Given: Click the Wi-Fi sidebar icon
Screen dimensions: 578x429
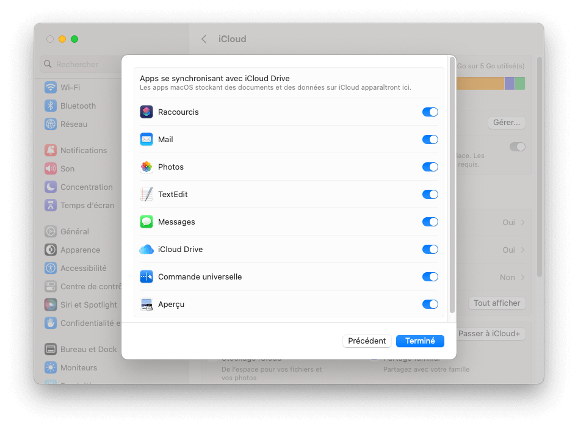Looking at the screenshot, I should [51, 87].
